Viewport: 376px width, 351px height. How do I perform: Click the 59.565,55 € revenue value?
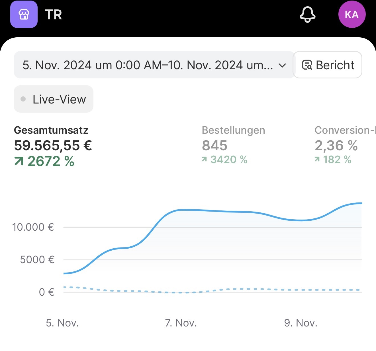[x=53, y=146]
